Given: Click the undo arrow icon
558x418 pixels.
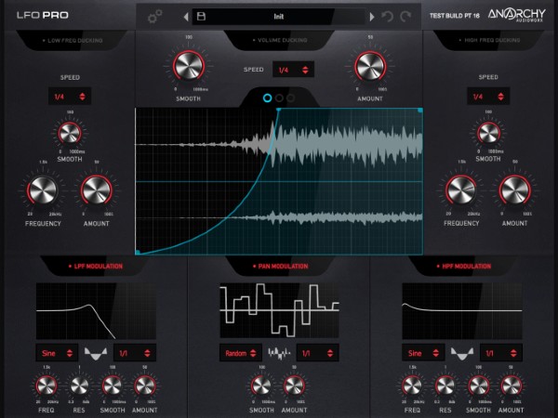Looking at the screenshot, I should (x=390, y=17).
